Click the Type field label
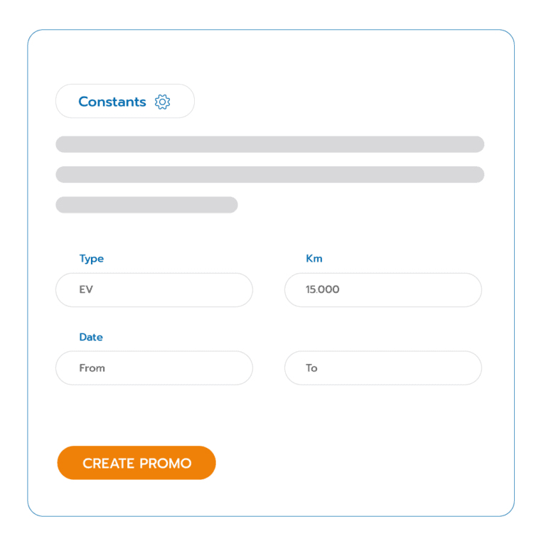The height and width of the screenshot is (546, 546). (92, 259)
